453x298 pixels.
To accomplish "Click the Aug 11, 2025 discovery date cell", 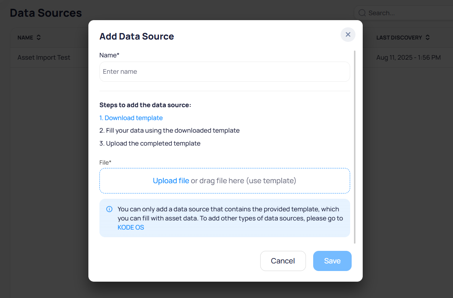I will pos(408,58).
